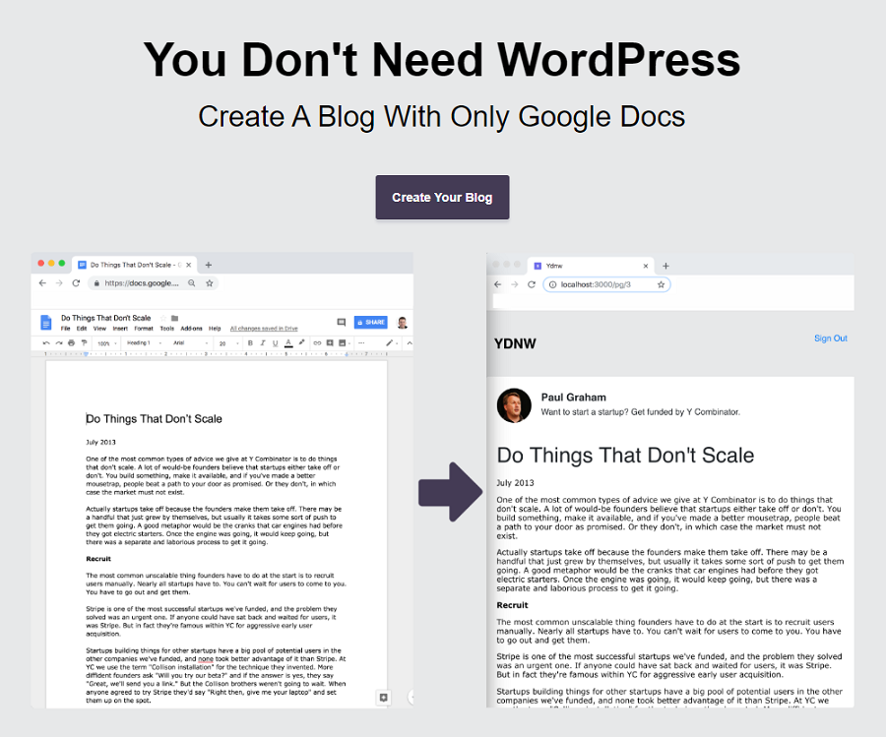This screenshot has height=737, width=886.
Task: Select the Ydnw browser tab
Action: point(590,266)
